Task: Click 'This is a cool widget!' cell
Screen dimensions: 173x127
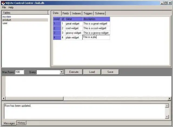Action: 96,28
